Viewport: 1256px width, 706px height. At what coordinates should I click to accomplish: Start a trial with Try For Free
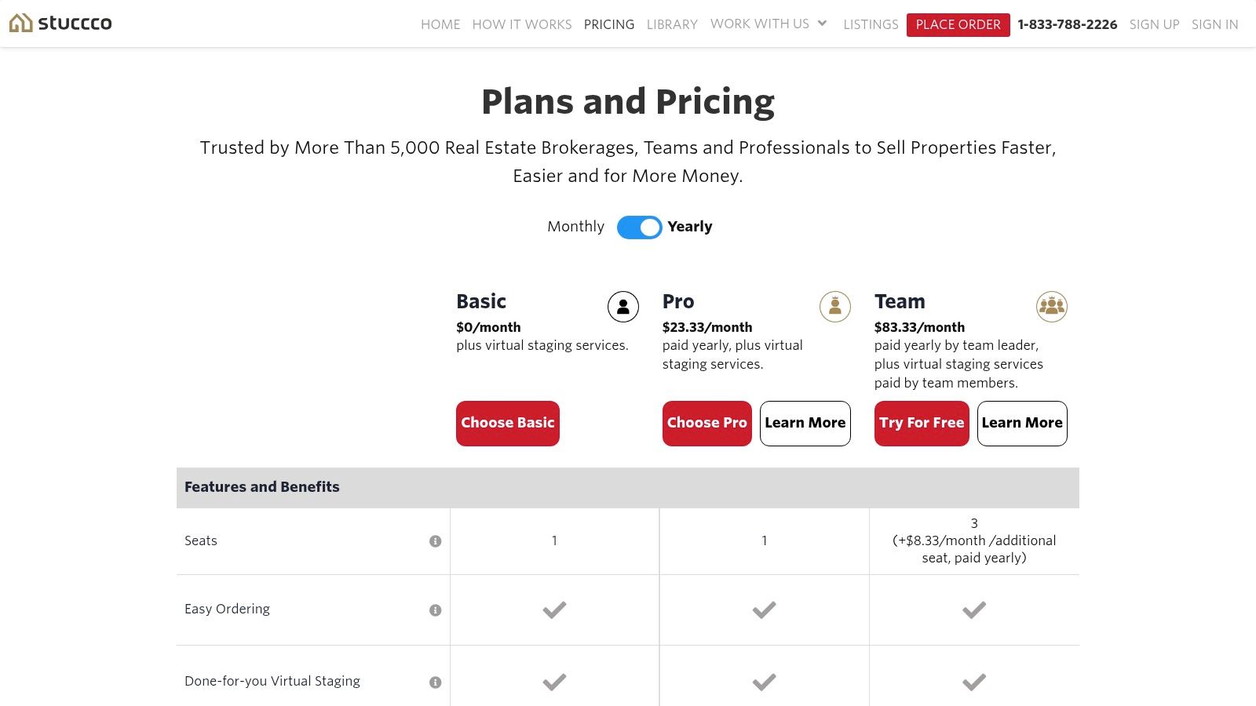tap(921, 423)
